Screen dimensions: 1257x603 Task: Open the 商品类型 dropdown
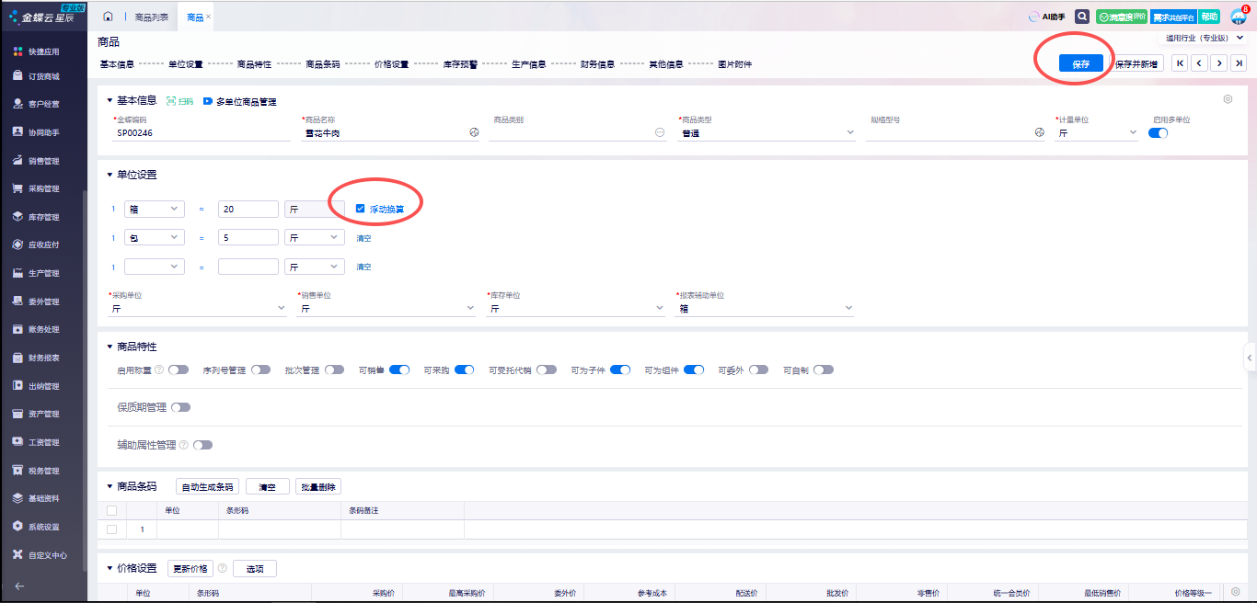(849, 132)
